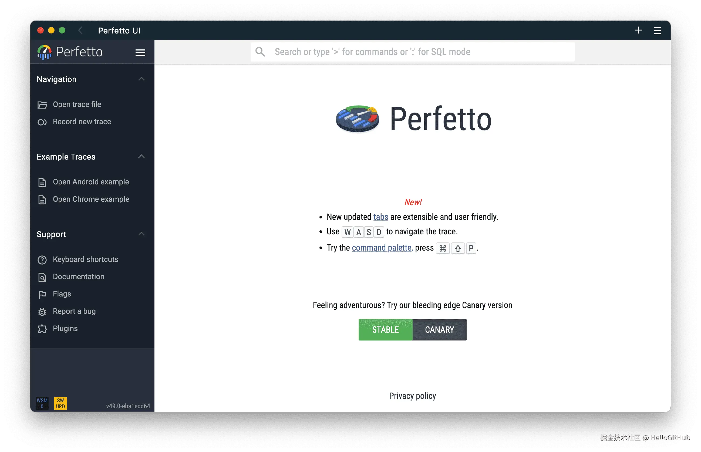The width and height of the screenshot is (701, 452).
Task: Collapse the Support section
Action: click(141, 234)
